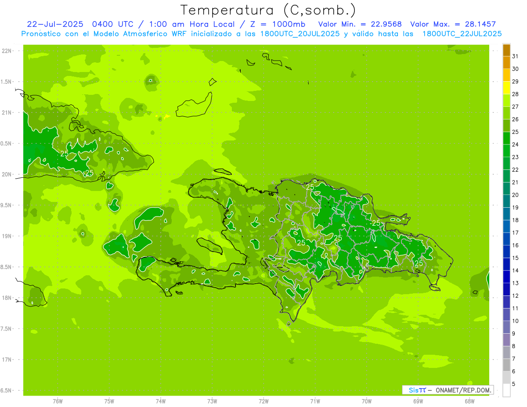Click the "SisTT – ONAMET/REP.DOM." credit label
Viewport: 527px width, 407px height.
pos(448,390)
